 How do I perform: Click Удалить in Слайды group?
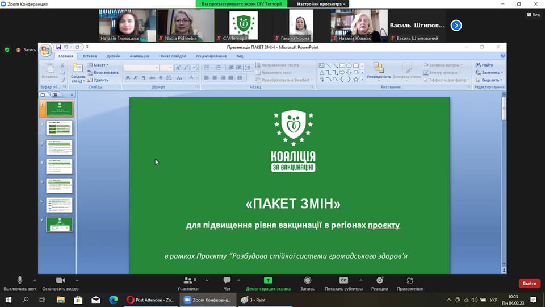point(98,80)
